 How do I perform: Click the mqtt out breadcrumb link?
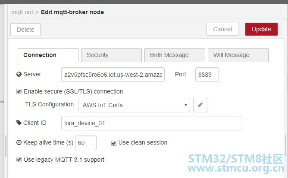(22, 12)
